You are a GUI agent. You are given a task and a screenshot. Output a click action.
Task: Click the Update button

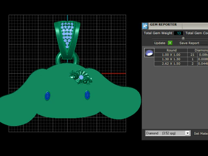coord(159,43)
